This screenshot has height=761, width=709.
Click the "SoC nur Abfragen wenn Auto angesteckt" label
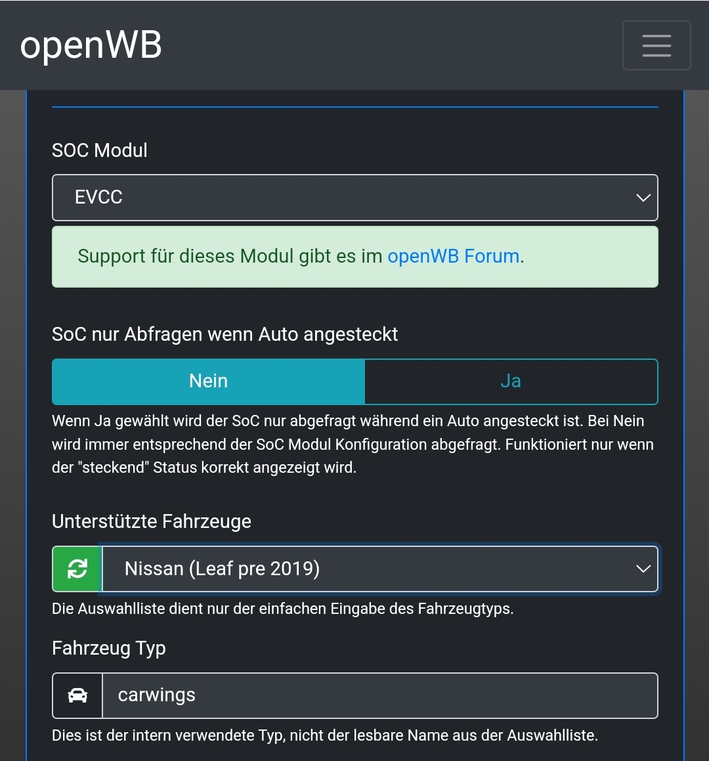225,334
